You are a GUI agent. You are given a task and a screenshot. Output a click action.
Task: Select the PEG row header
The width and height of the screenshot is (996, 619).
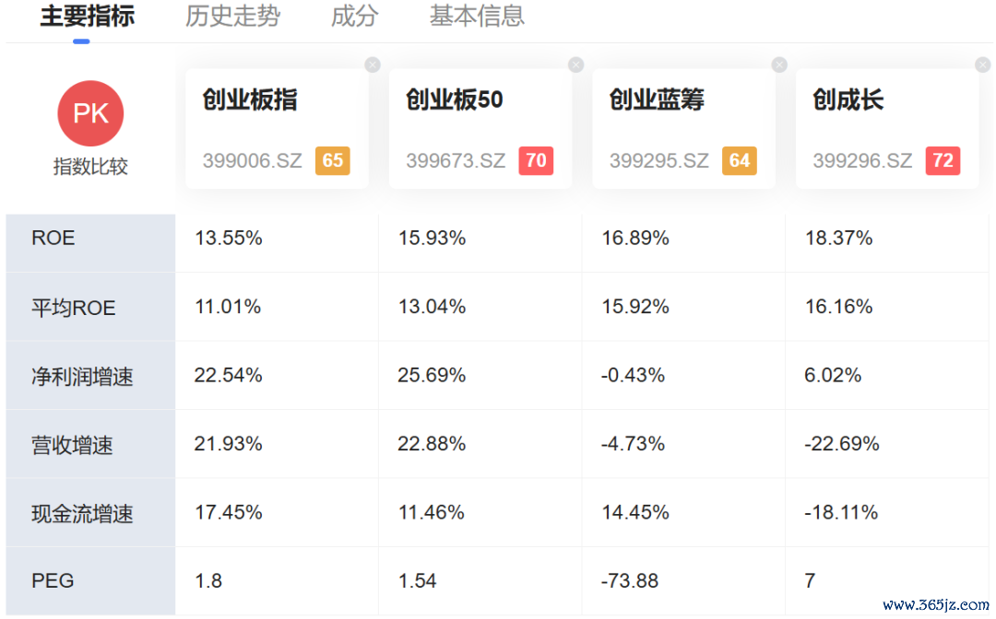point(90,581)
